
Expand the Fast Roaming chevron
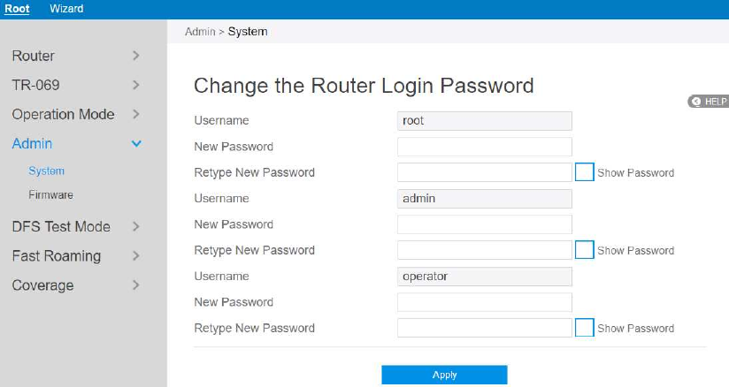tap(136, 256)
